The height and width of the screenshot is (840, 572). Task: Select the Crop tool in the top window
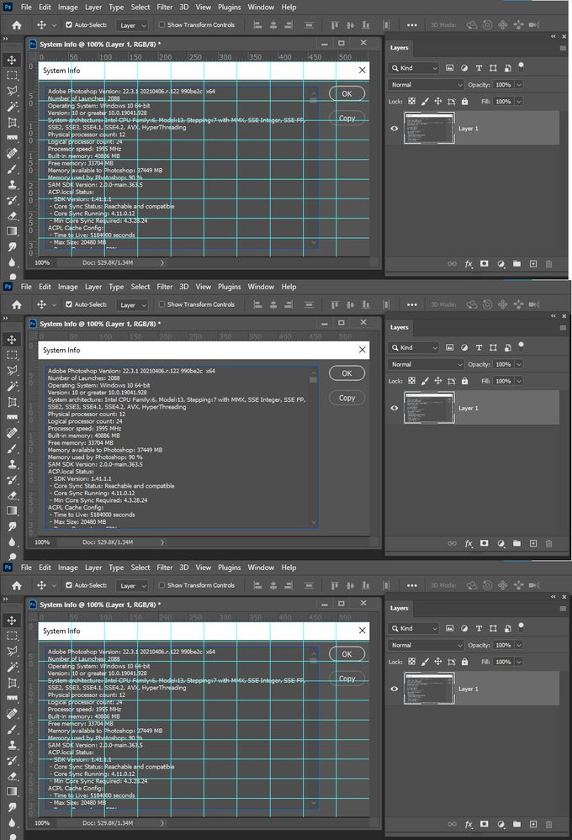(x=12, y=123)
